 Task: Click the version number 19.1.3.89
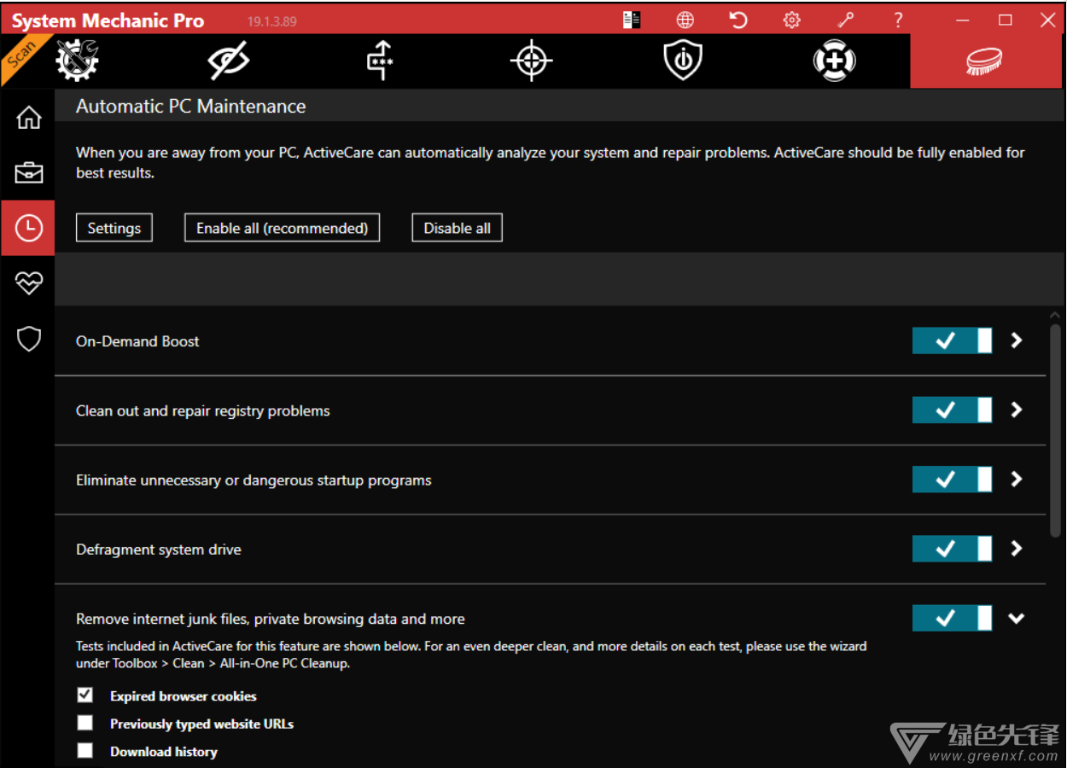271,21
